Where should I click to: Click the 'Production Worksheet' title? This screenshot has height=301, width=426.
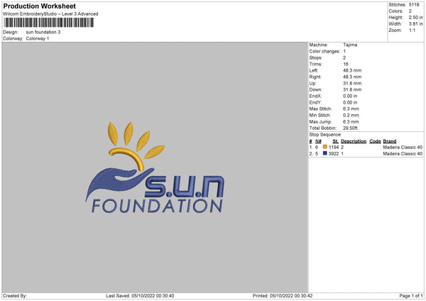[39, 6]
